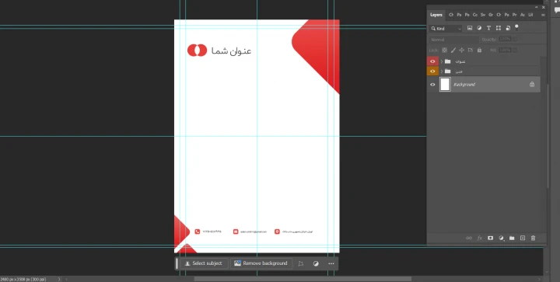Click folder icon of the orange-labeled group

(x=447, y=71)
